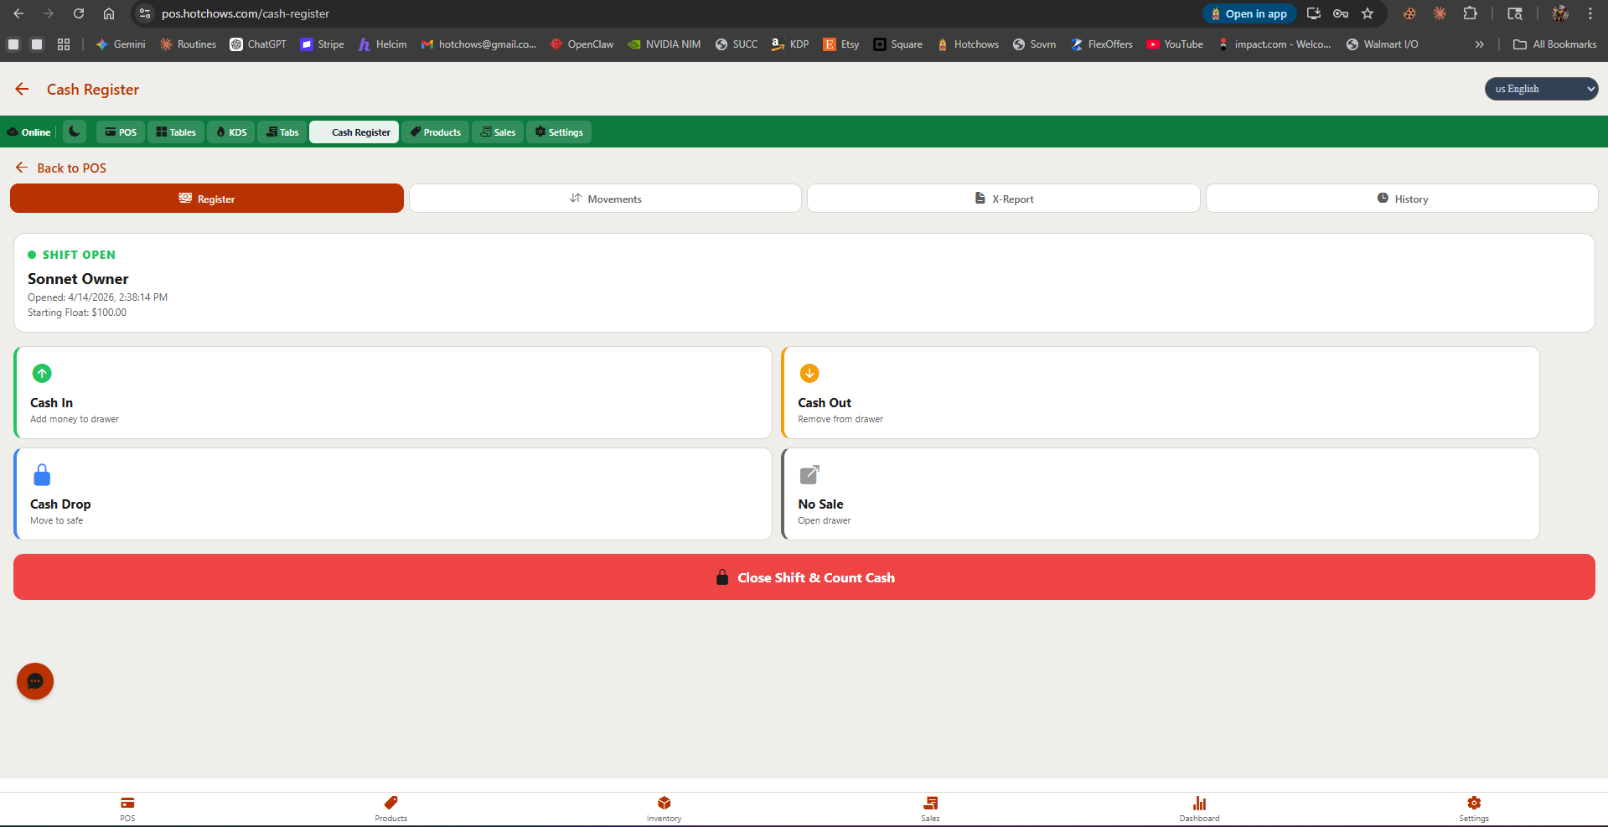The image size is (1608, 827).
Task: Click the browser address bar URL
Action: [x=246, y=13]
